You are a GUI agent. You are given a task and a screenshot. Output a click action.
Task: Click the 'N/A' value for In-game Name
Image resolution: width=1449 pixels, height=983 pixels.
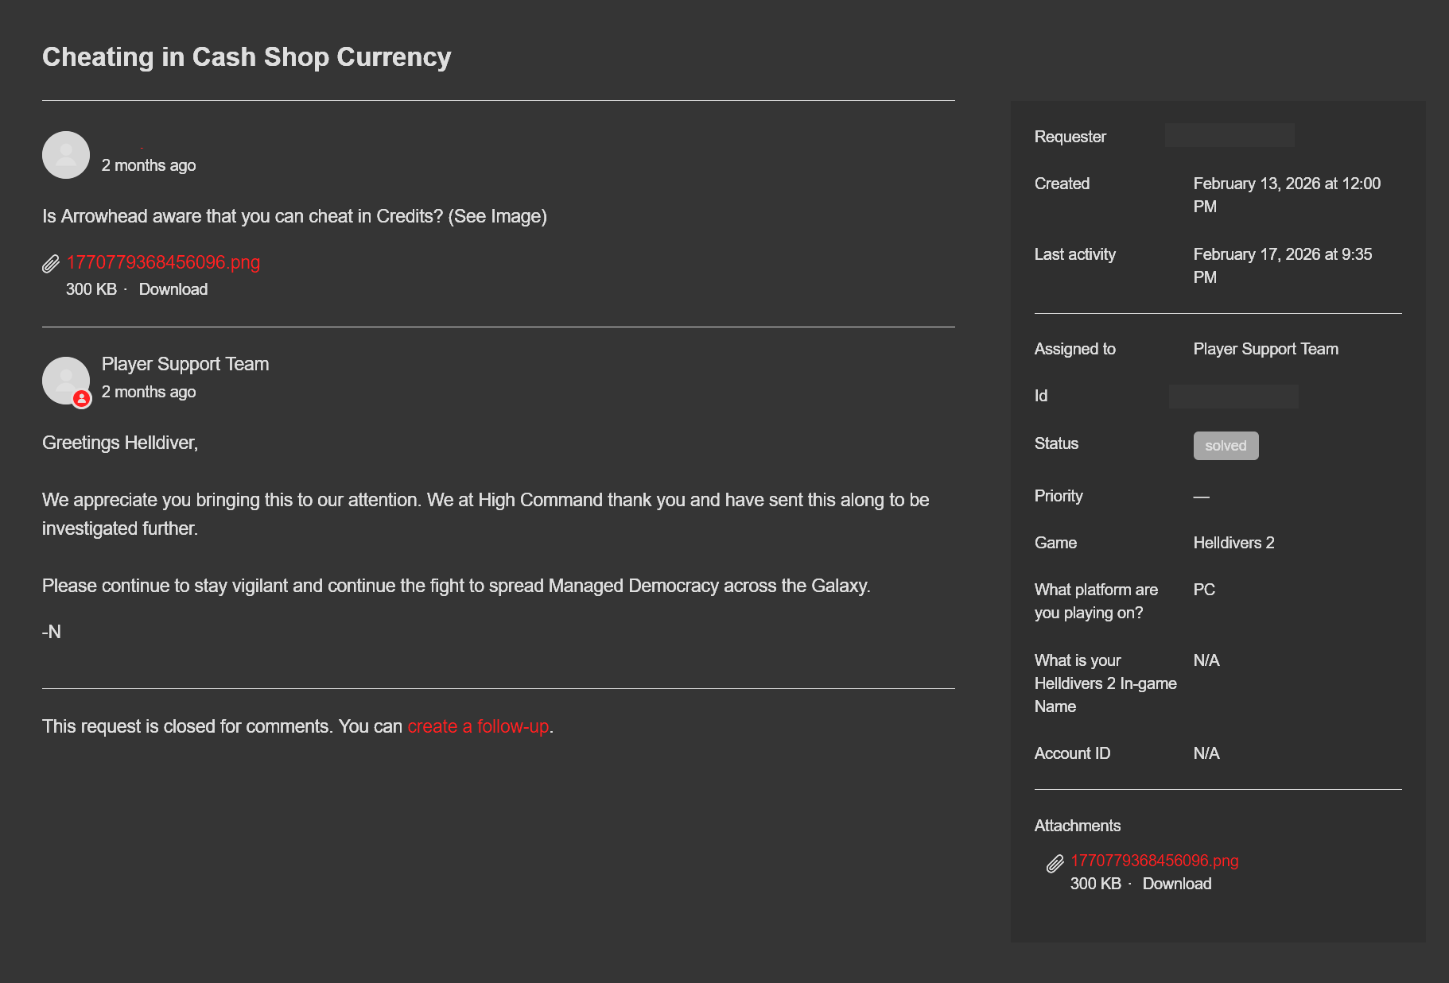[1206, 660]
